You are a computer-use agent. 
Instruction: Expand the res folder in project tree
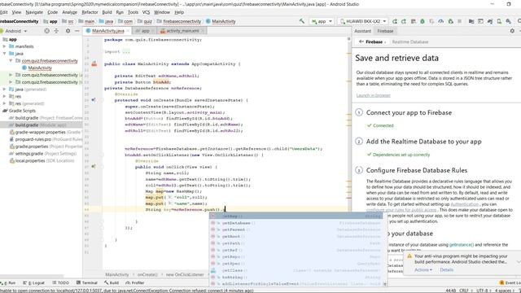(5, 96)
